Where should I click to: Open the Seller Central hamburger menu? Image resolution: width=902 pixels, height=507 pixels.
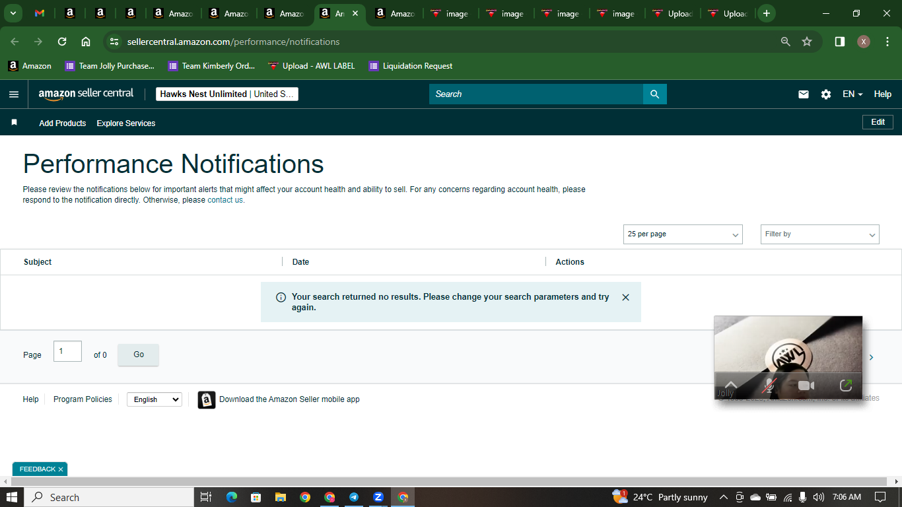click(14, 94)
